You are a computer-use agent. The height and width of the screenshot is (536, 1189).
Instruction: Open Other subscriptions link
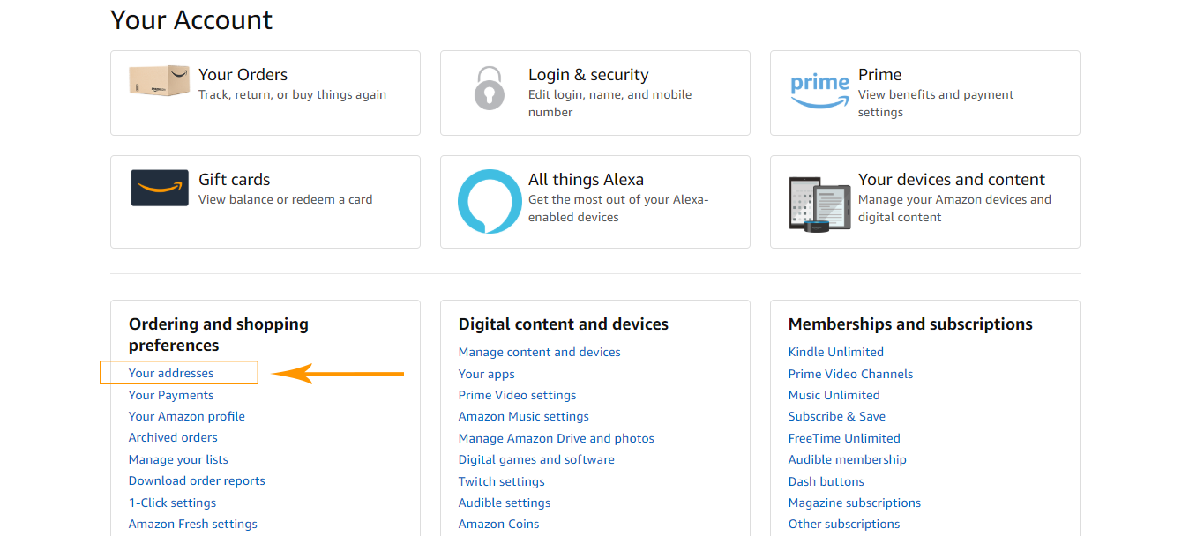coord(844,524)
